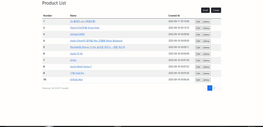
Task: Edit the AirPods(3세대) row
Action: tap(198, 35)
